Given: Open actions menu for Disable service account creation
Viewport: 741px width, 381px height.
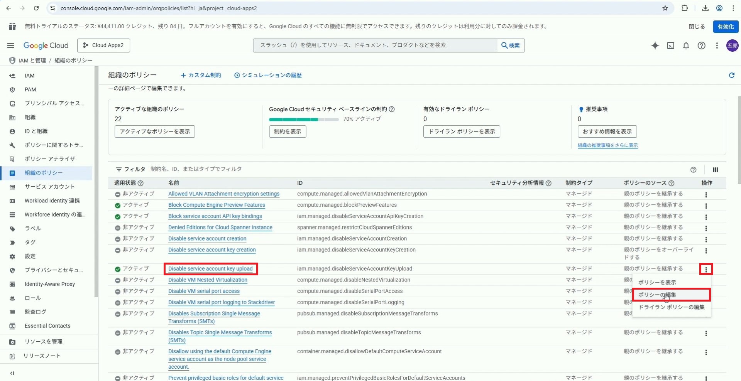Looking at the screenshot, I should coord(706,239).
